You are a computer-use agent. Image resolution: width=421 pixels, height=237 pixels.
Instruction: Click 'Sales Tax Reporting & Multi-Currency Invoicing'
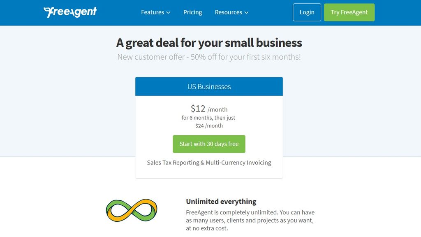pyautogui.click(x=209, y=163)
